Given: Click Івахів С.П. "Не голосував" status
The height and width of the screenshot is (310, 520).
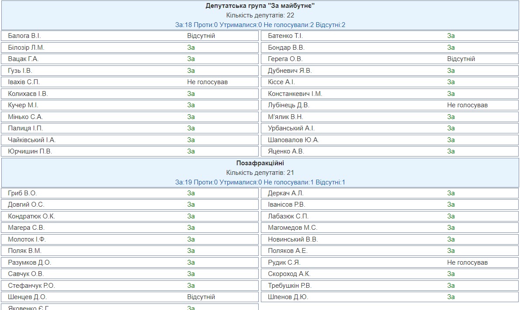Looking at the screenshot, I should tap(208, 82).
